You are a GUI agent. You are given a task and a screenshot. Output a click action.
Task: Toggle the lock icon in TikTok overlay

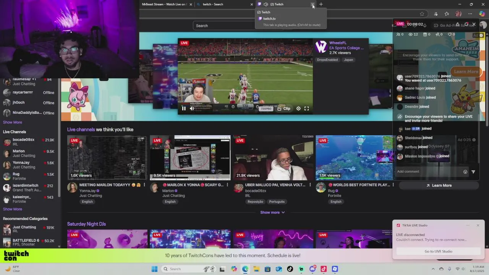click(458, 24)
